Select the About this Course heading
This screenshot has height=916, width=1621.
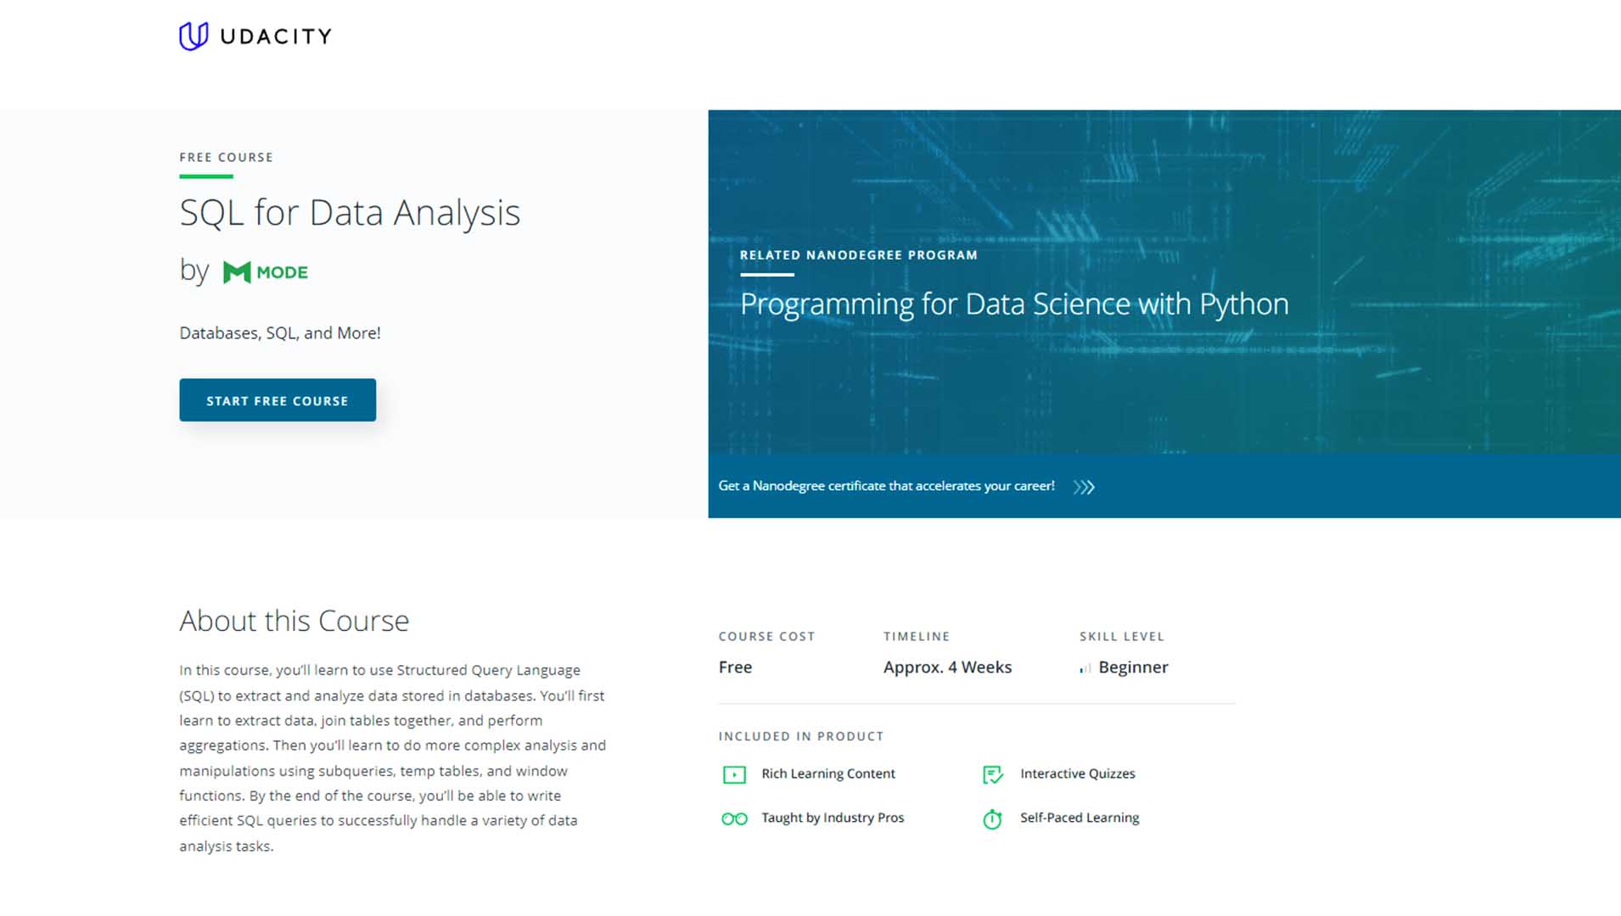click(294, 620)
